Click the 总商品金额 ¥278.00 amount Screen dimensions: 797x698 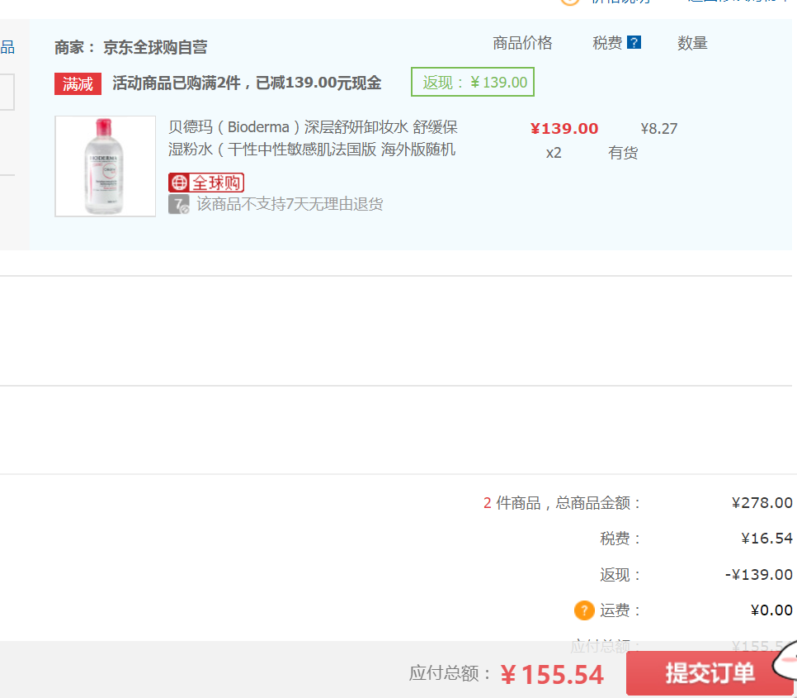[761, 502]
